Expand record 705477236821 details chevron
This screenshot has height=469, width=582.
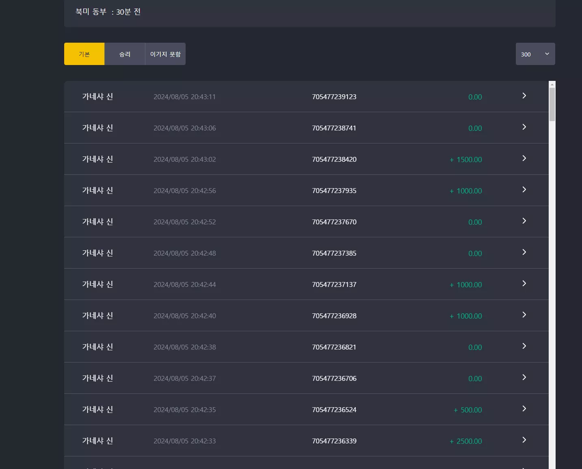(524, 346)
